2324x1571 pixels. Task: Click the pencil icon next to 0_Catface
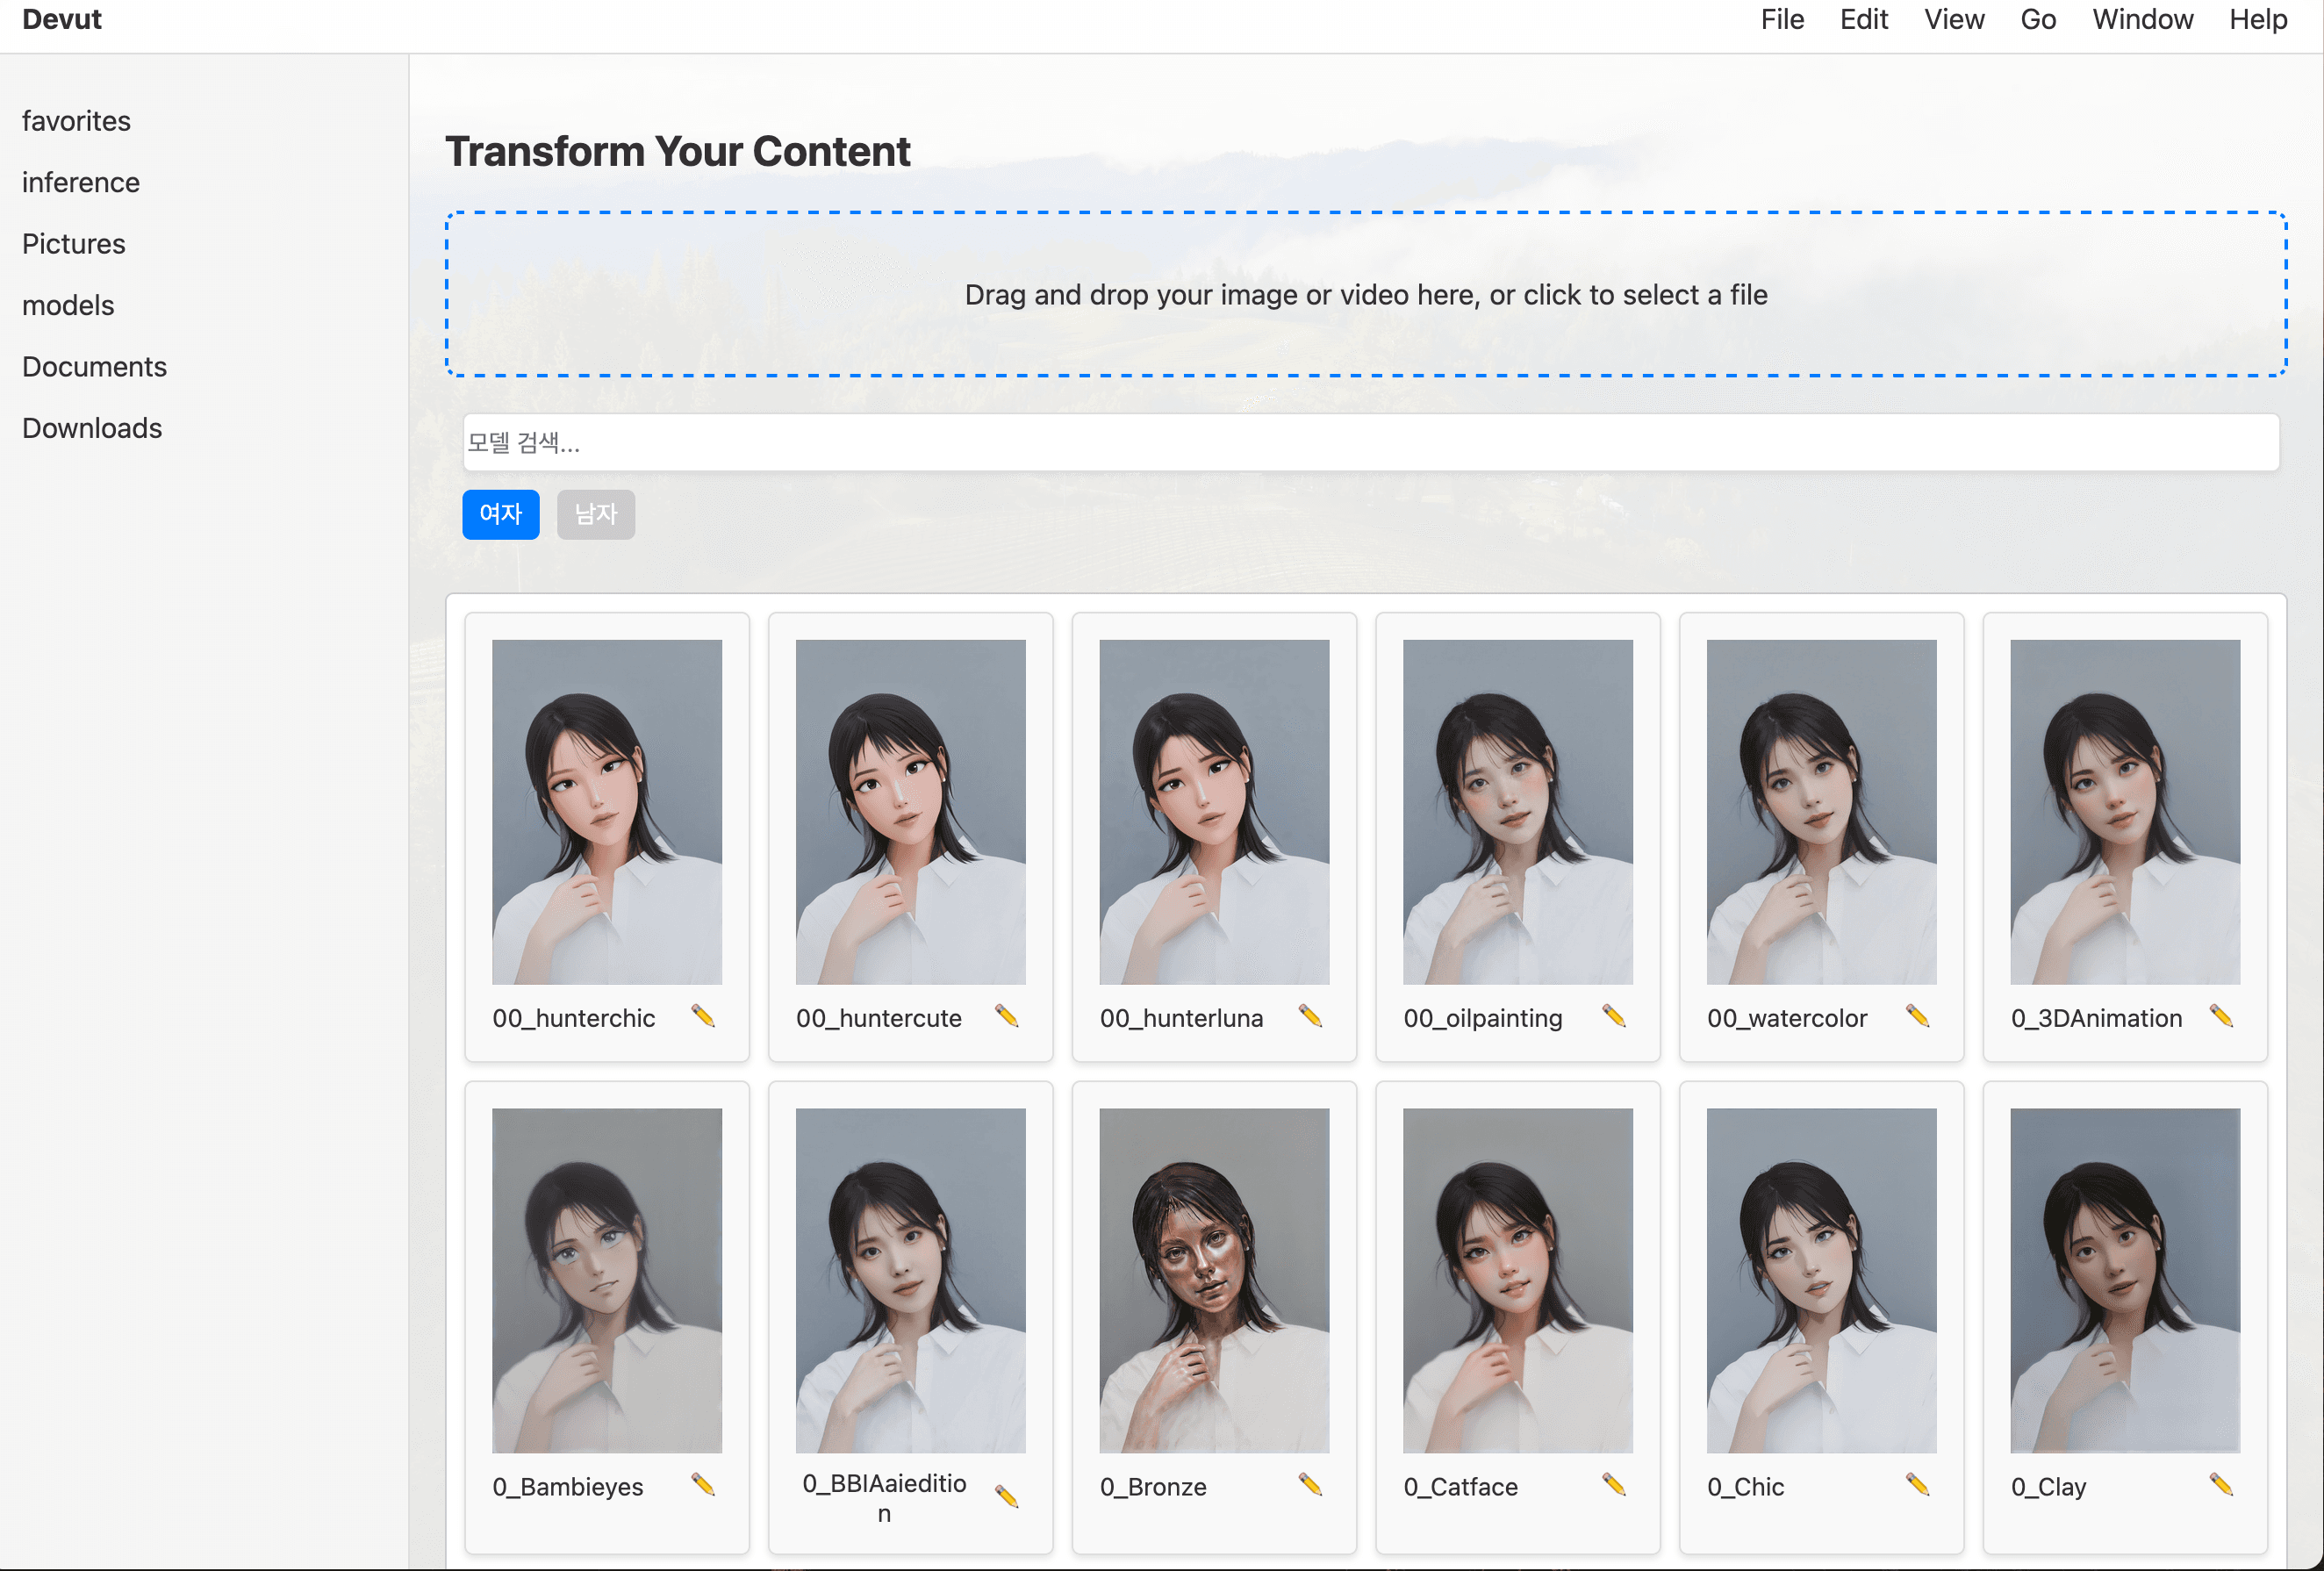click(1616, 1486)
